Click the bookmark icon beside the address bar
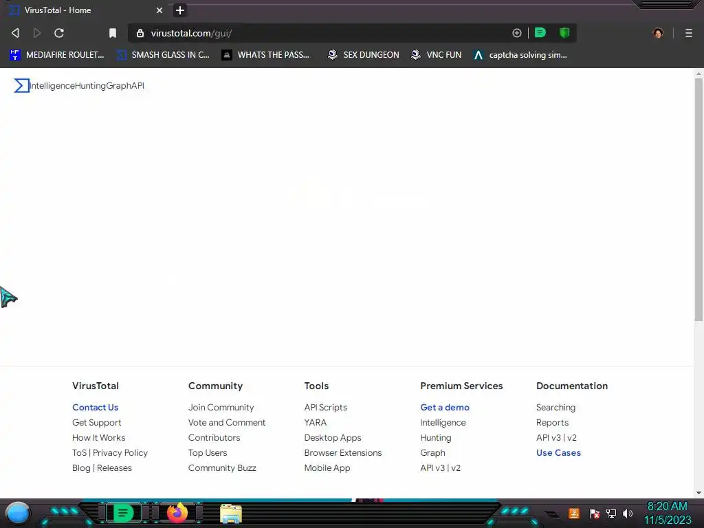704x528 pixels. click(x=113, y=33)
